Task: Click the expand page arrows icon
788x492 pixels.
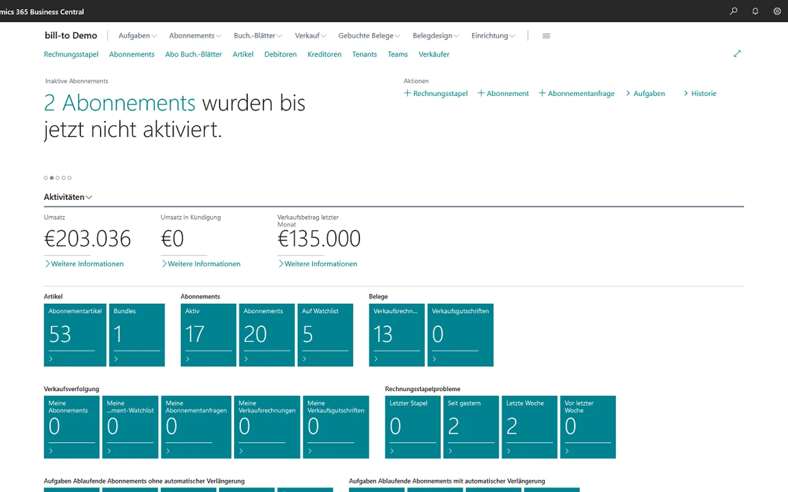Action: point(737,54)
